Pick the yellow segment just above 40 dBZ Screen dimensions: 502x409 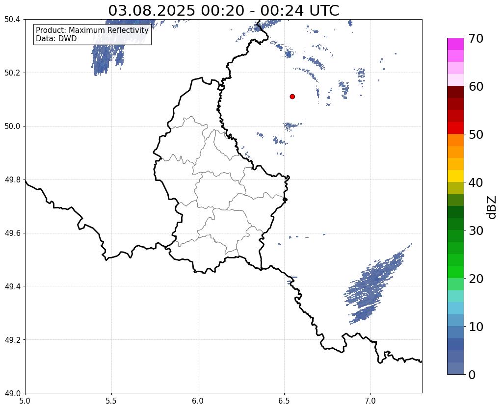[455, 176]
